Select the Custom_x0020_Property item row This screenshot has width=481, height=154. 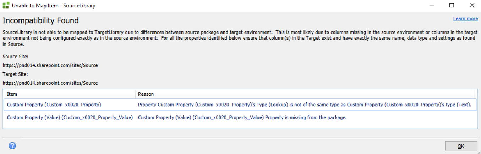(x=54, y=105)
